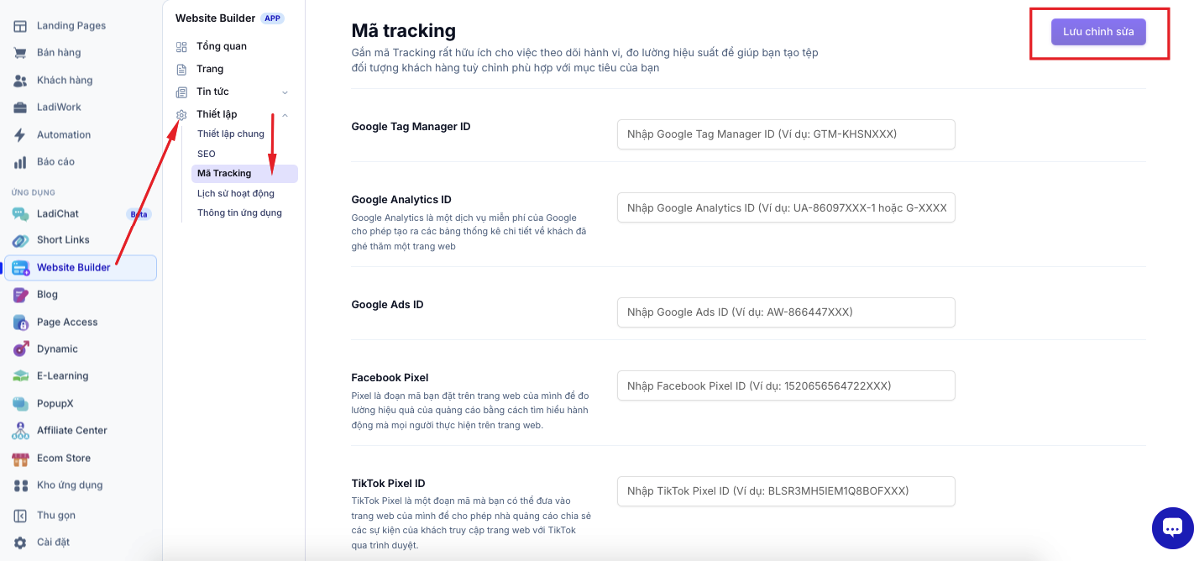Select the Automation lightning bolt icon
The width and height of the screenshot is (1194, 561).
20,134
